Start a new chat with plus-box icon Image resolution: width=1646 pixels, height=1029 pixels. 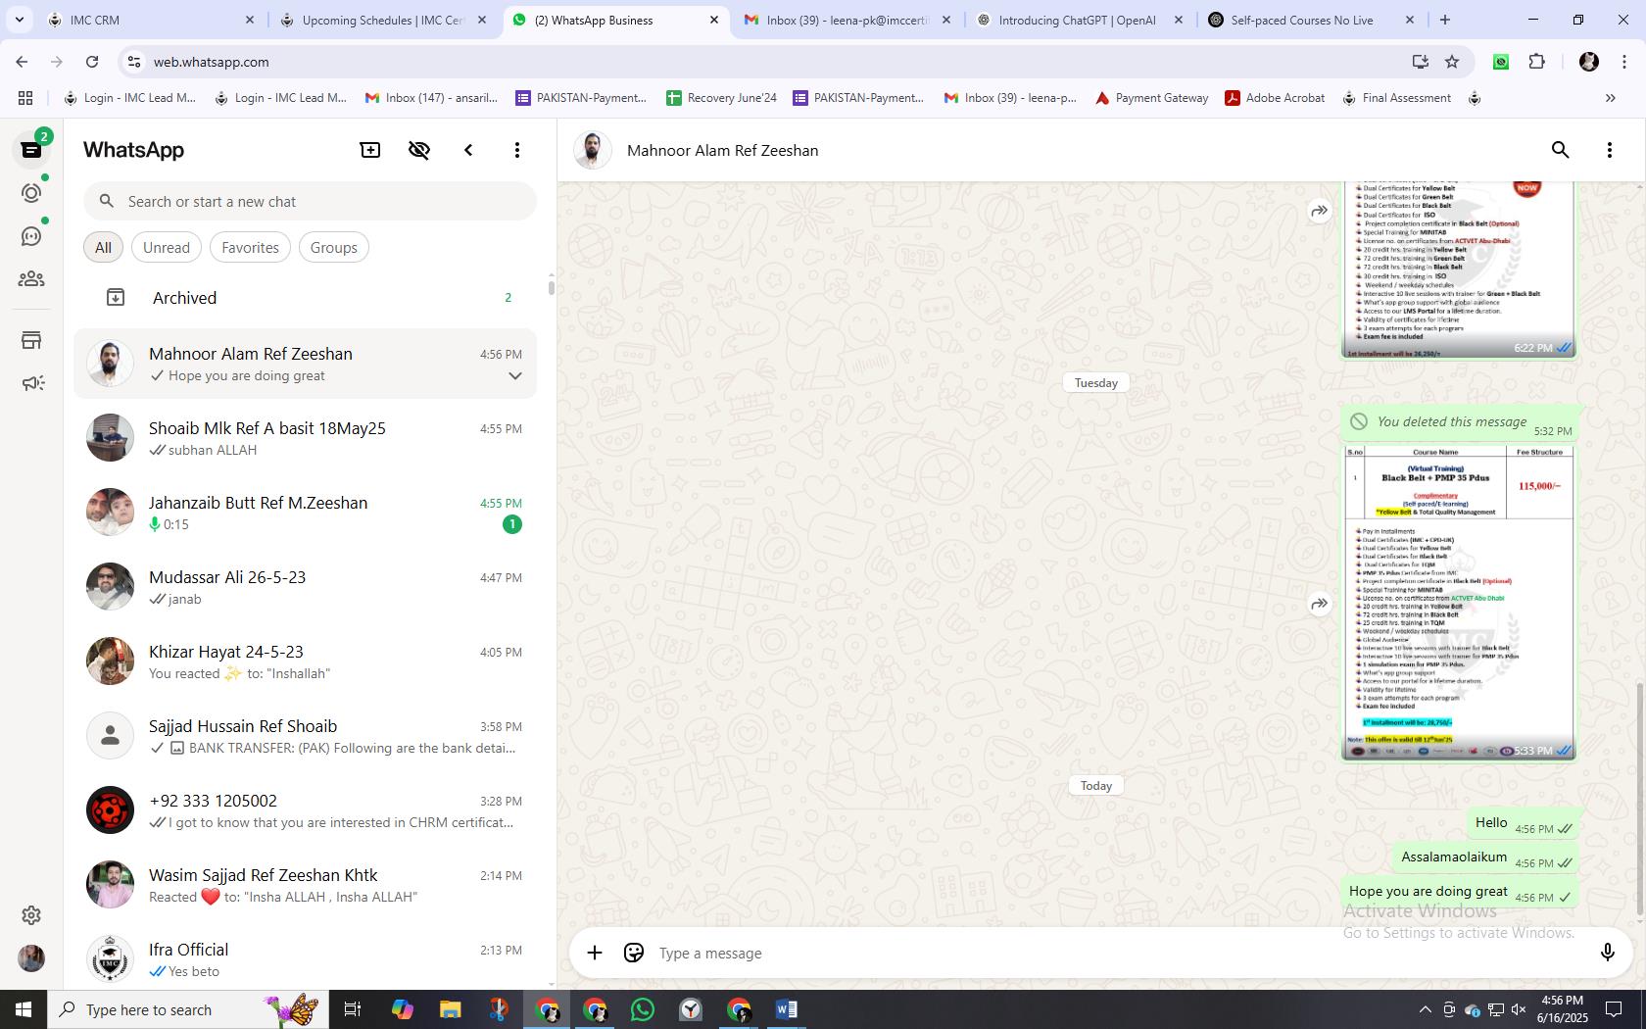[x=370, y=150]
